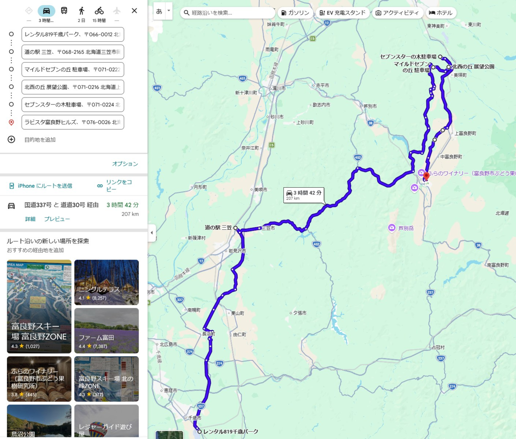Screen dimensions: 516x439
Task: Click the マイルドセブンの丘 駐車場 waypoint field
Action: (x=73, y=70)
